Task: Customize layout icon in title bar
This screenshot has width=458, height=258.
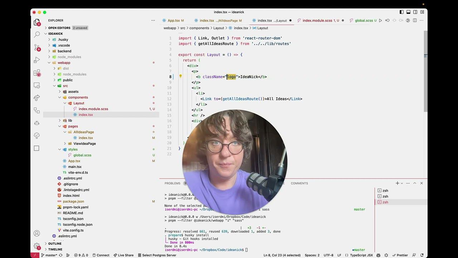Action: coord(422,12)
